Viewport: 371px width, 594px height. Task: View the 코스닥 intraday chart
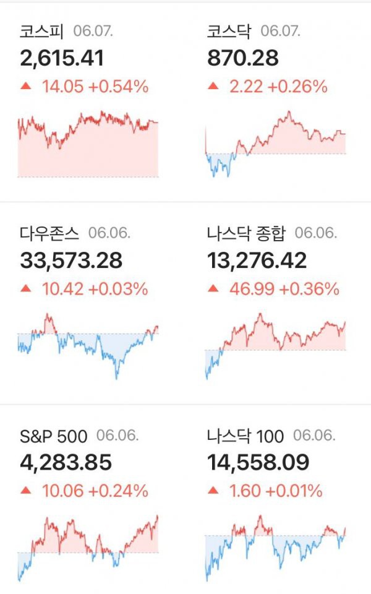point(275,144)
